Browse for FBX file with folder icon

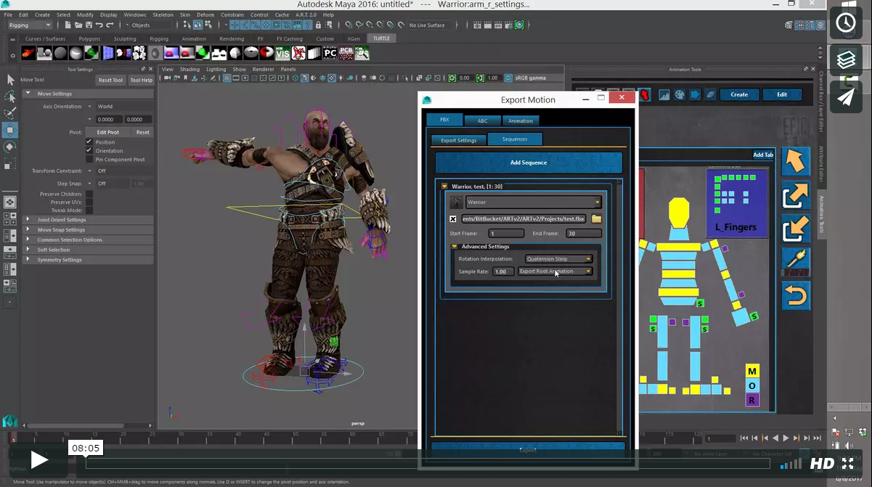(596, 218)
